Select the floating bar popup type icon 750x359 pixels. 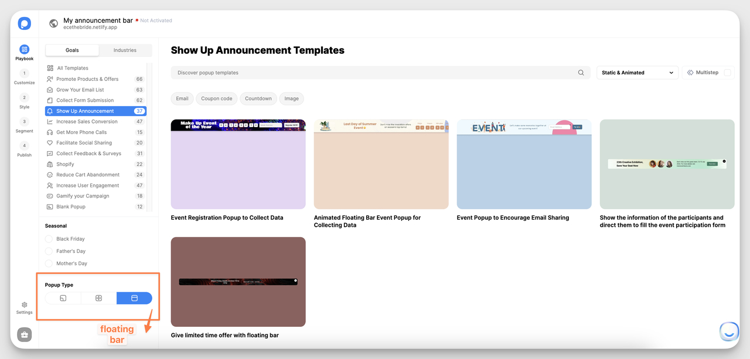(x=134, y=298)
